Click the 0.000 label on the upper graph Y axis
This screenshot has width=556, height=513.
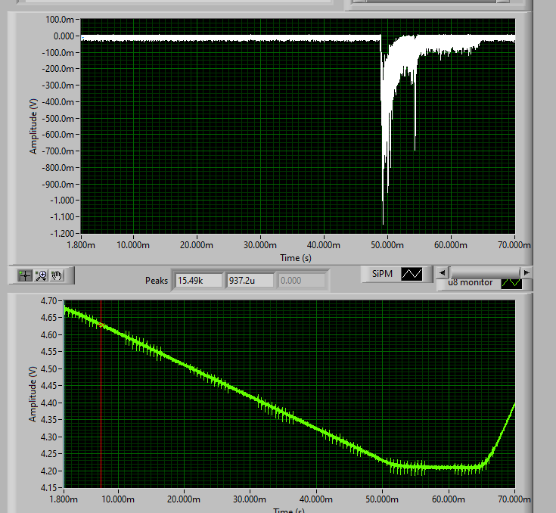click(64, 36)
